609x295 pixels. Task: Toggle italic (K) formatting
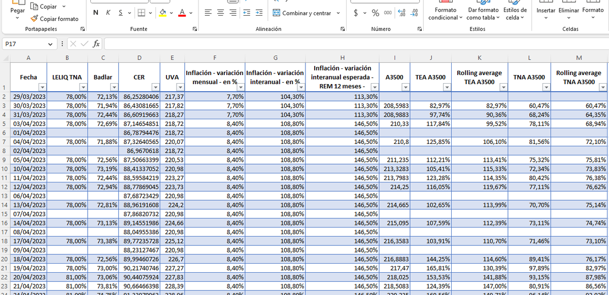[x=108, y=13]
